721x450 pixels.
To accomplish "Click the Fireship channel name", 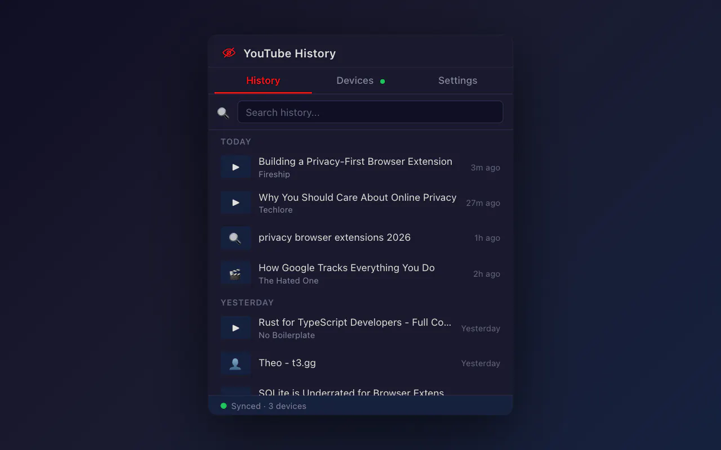I will pos(274,174).
